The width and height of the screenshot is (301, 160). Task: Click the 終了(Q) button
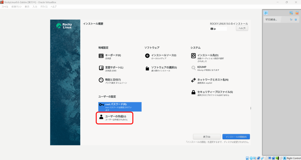[207, 137]
